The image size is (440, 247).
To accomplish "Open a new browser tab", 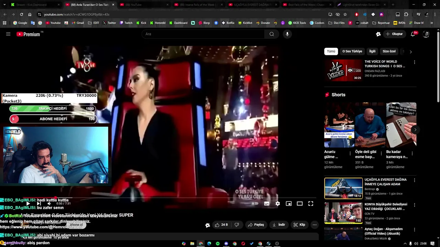I will coord(393,5).
